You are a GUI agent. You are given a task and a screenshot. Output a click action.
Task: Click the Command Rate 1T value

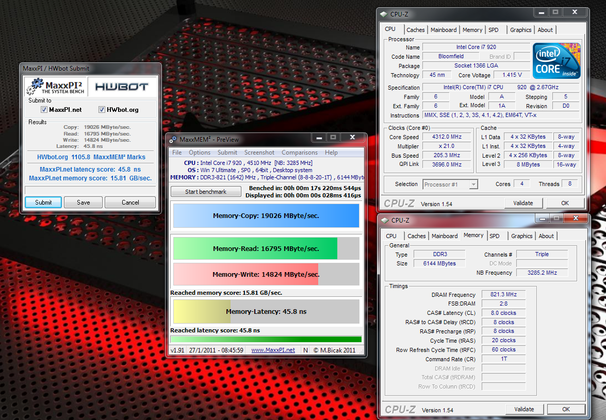point(503,359)
